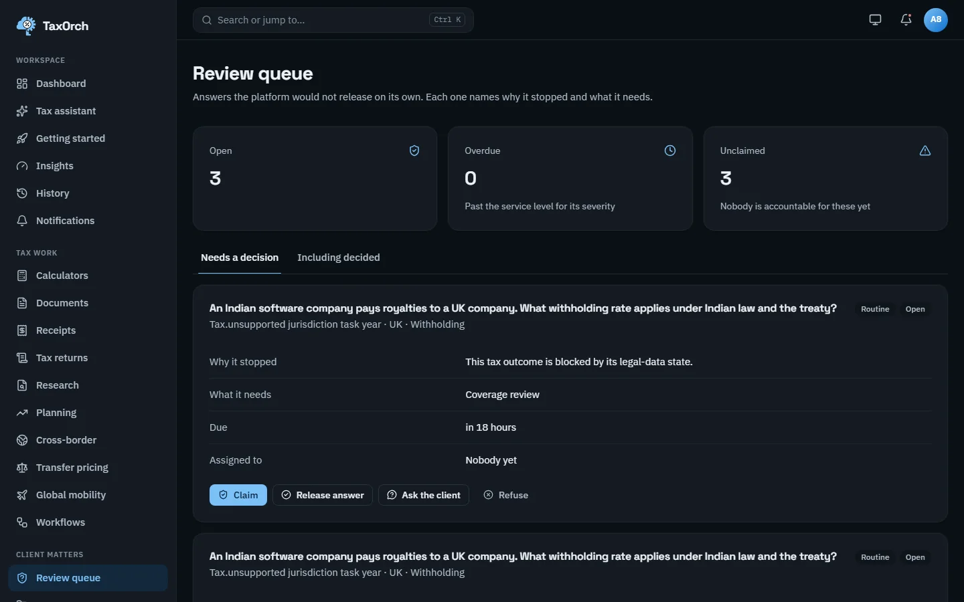The image size is (964, 602).
Task: Select Review queue in the sidebar
Action: click(x=88, y=578)
